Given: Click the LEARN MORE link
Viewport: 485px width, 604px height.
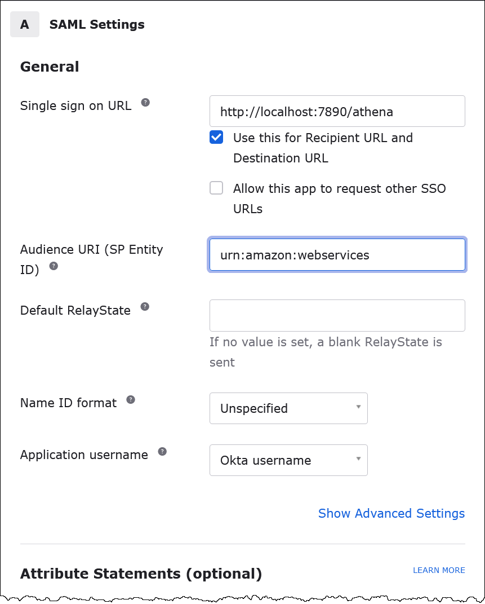Looking at the screenshot, I should (x=439, y=570).
